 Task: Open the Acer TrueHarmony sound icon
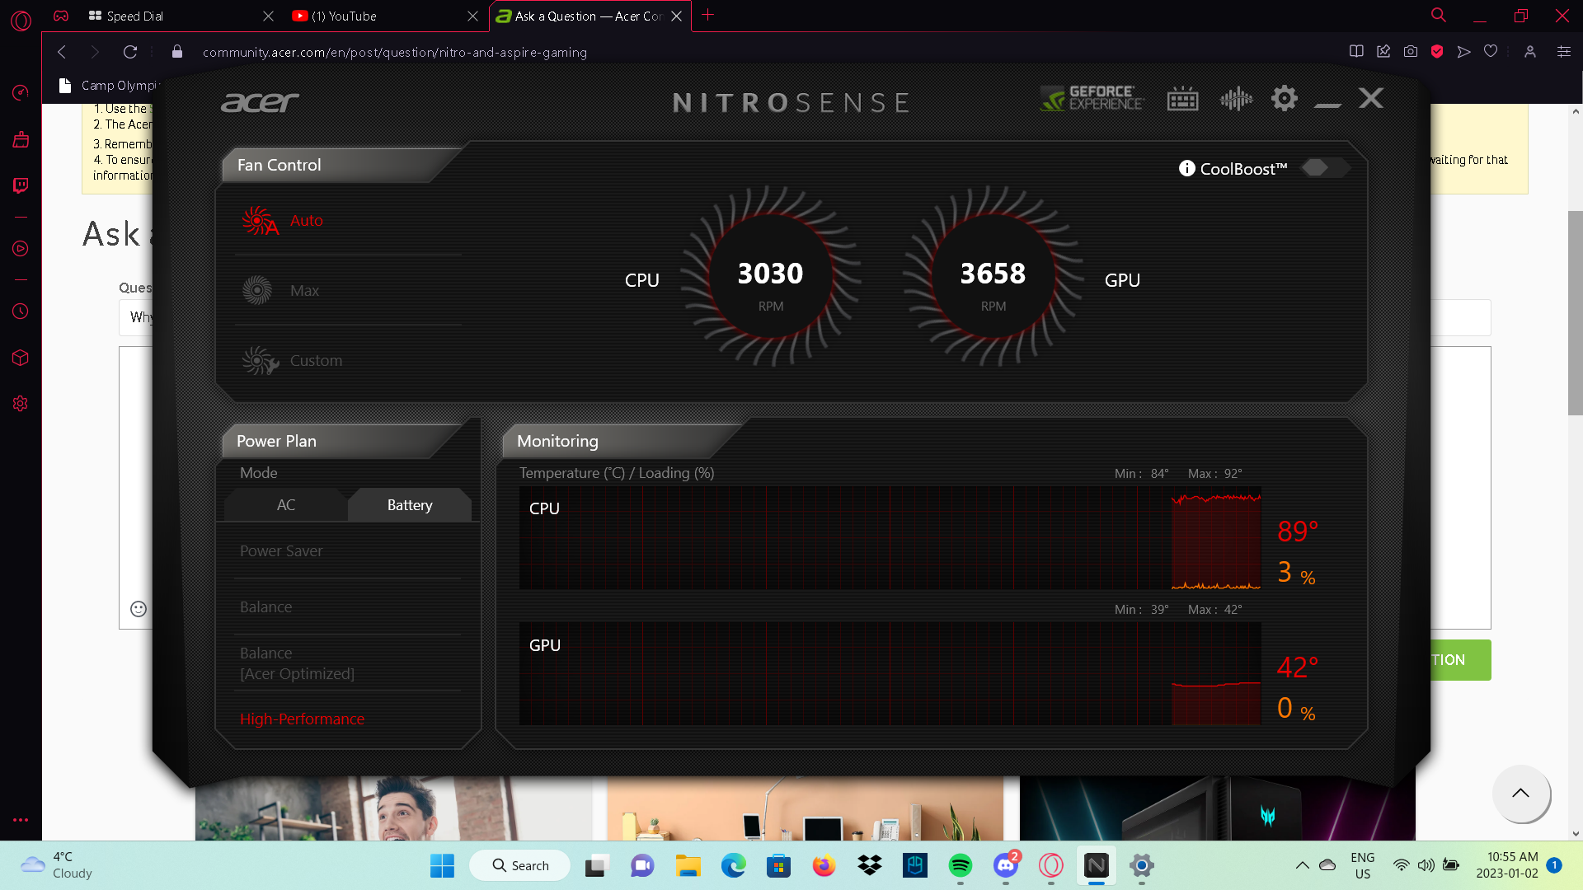coord(1236,99)
